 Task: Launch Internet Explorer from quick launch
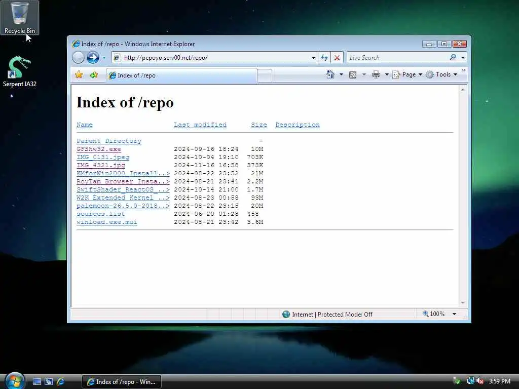(61, 382)
